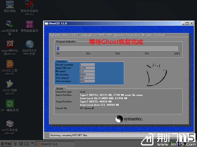Click the 开始 start button
This screenshot has width=197, height=147.
pos(6,144)
